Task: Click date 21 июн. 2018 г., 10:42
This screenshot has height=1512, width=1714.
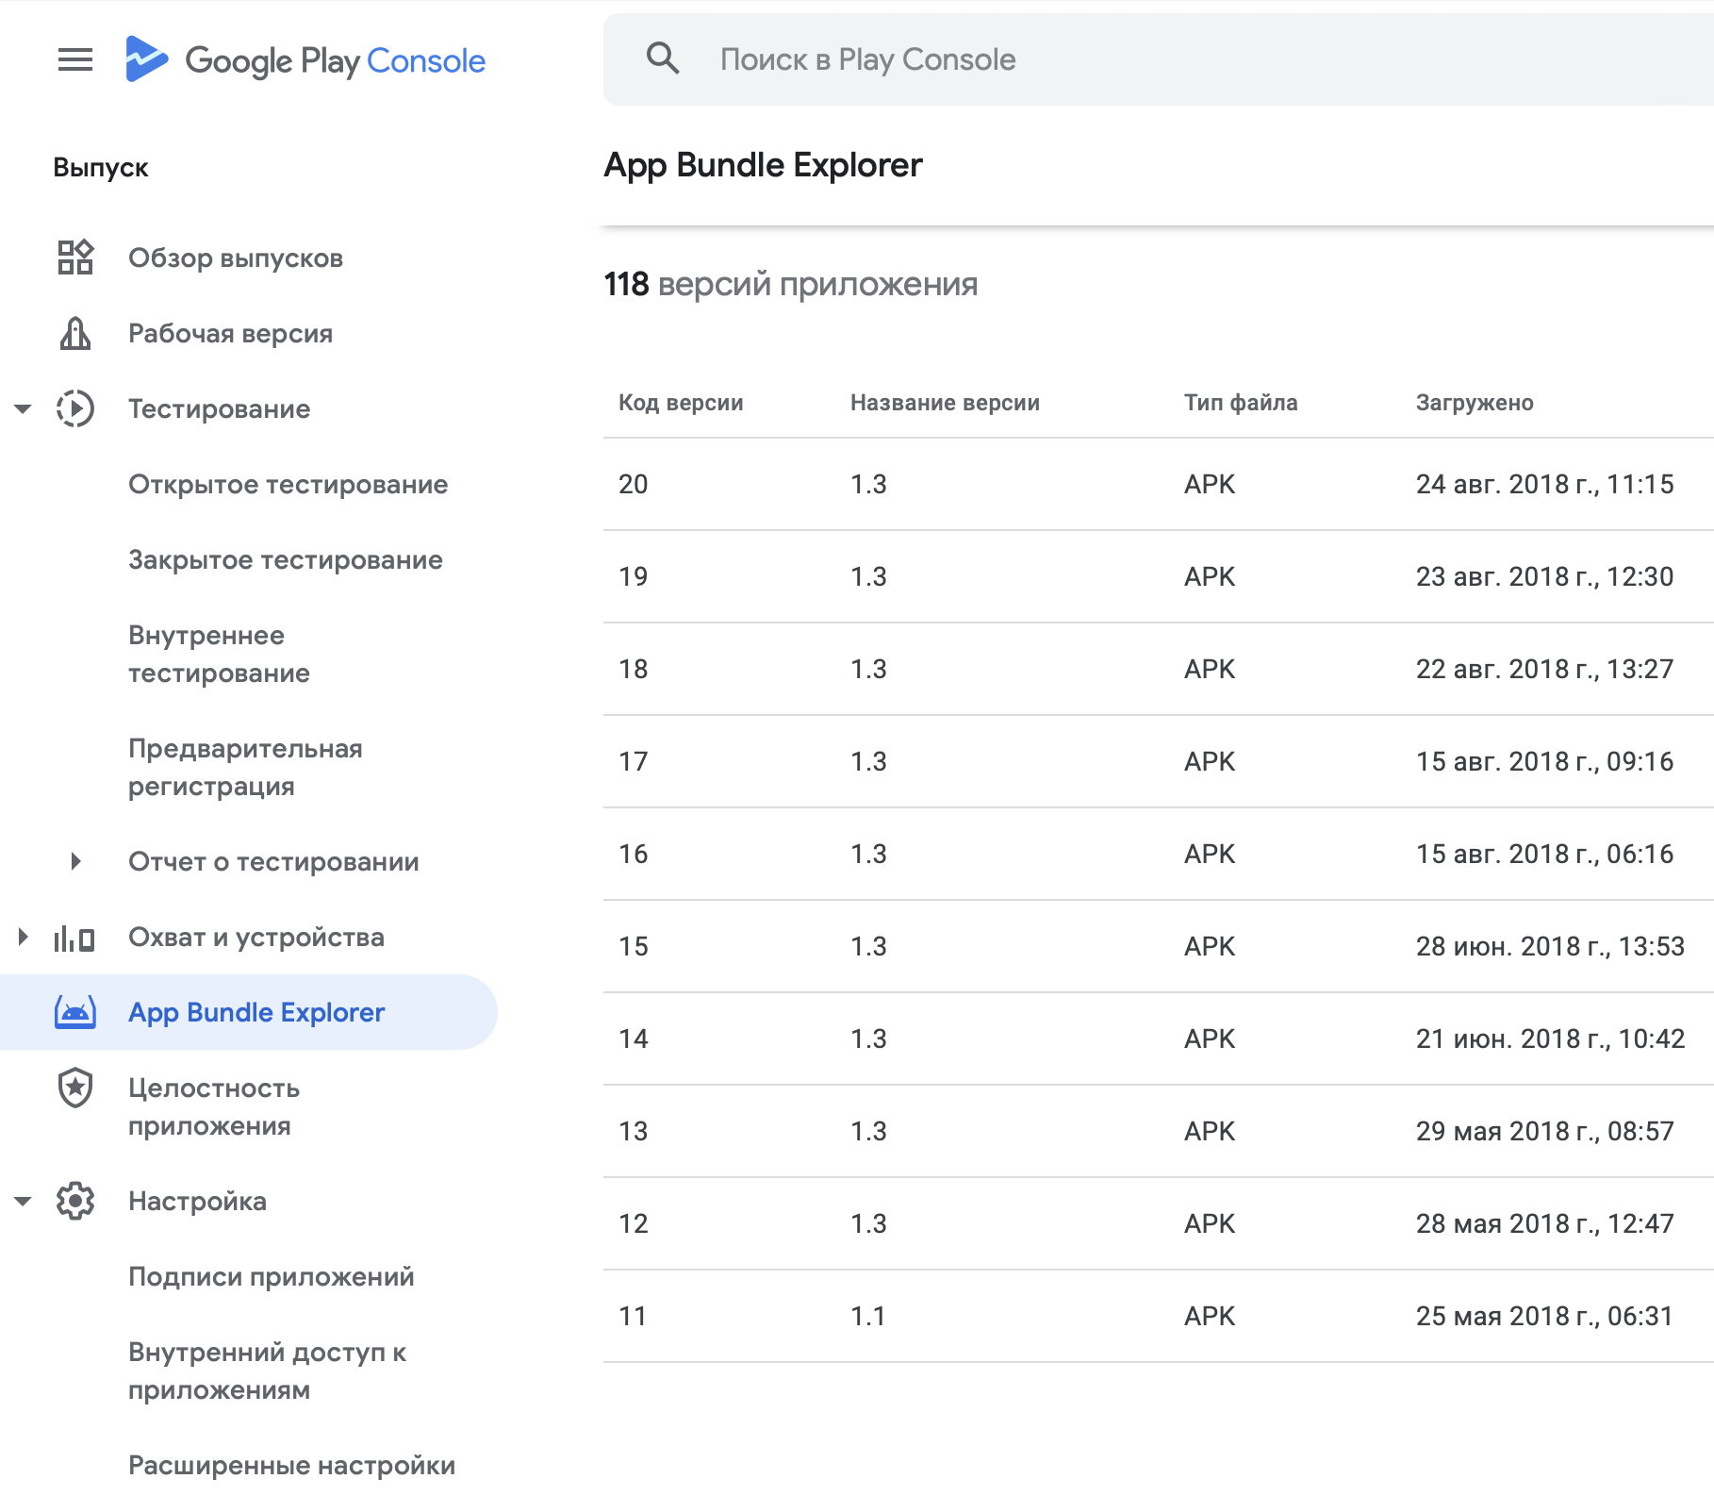Action: point(1551,1038)
